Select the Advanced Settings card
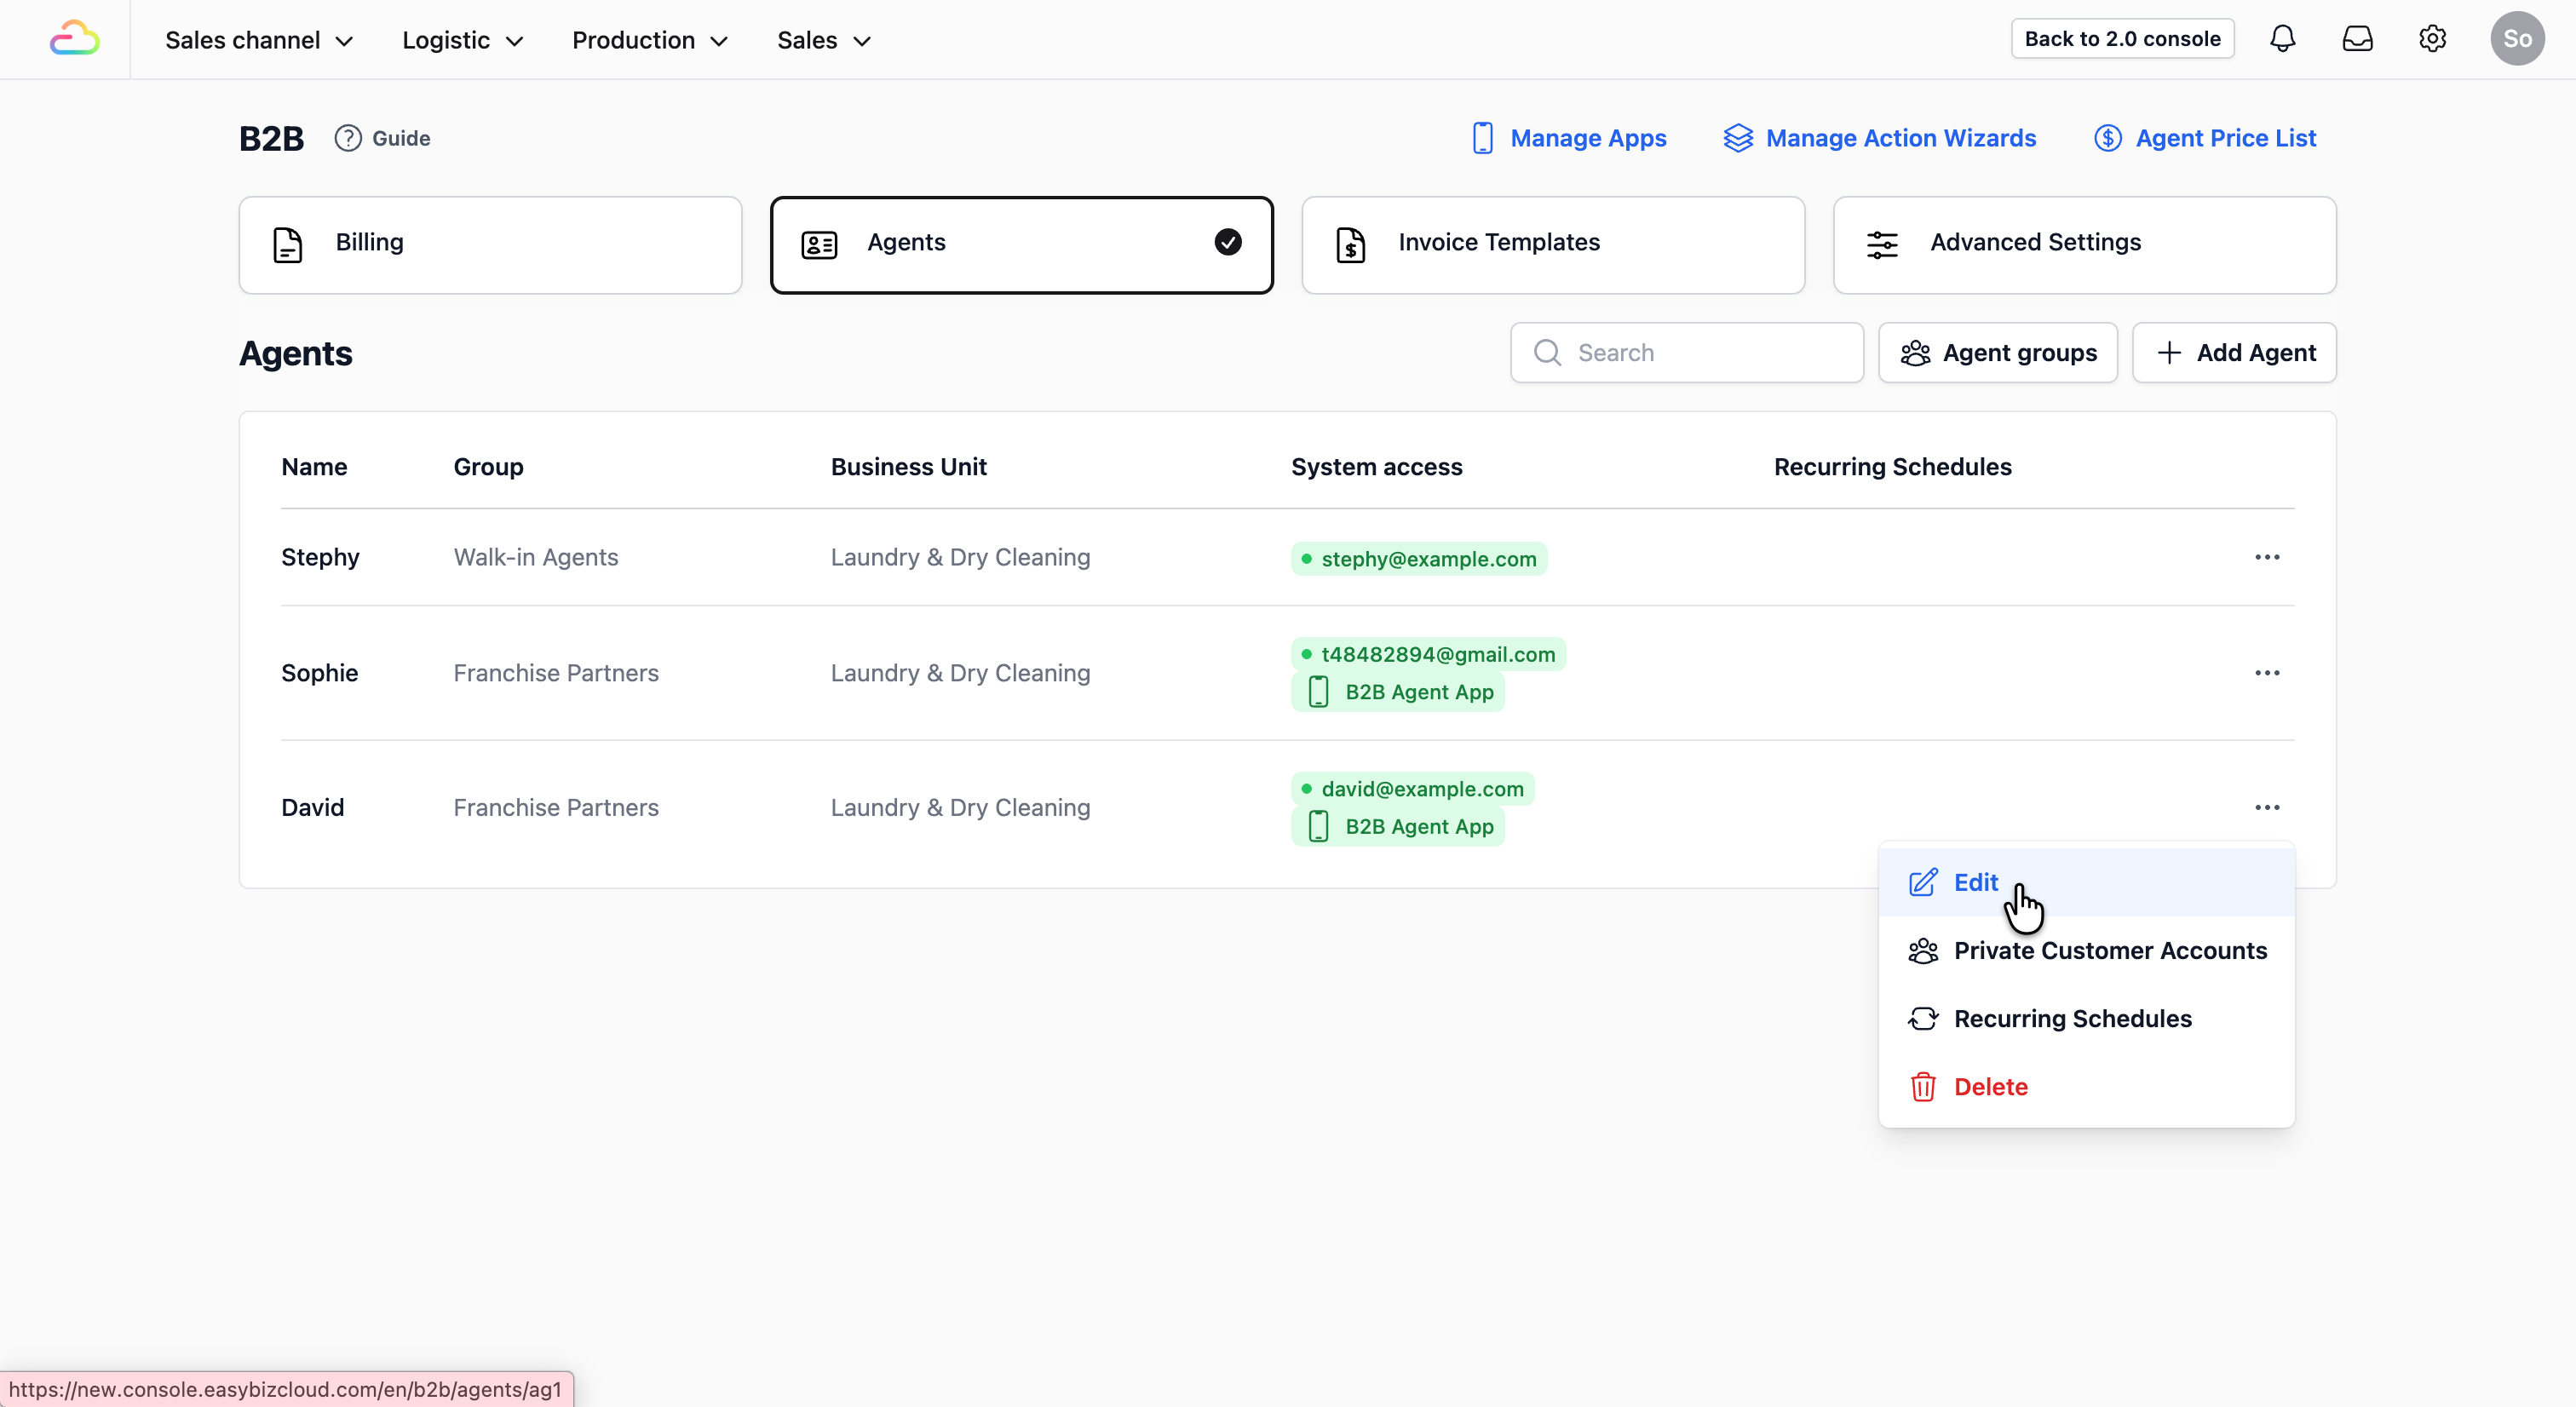This screenshot has width=2576, height=1407. (x=2084, y=244)
